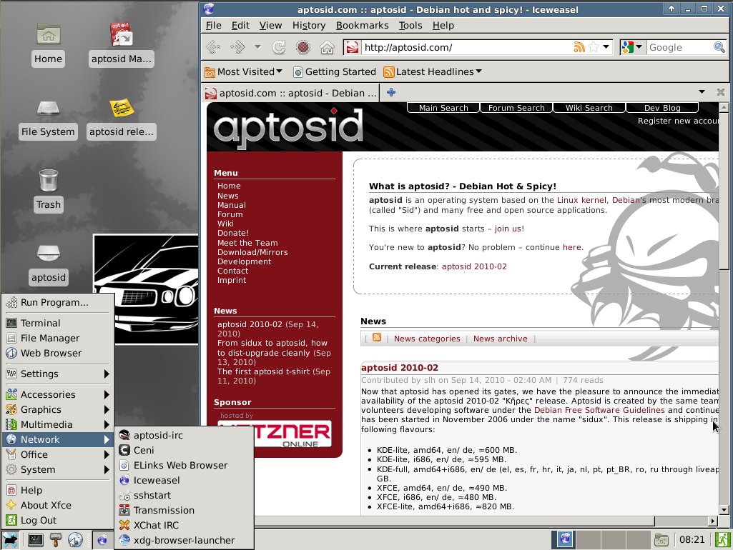Viewport: 733px width, 550px height.
Task: Open the File menu in Iceweasel
Action: (214, 25)
